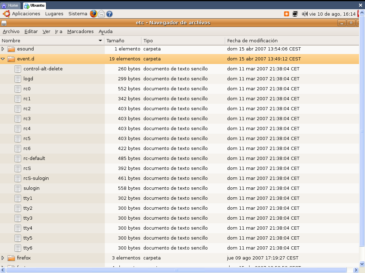Click the sulogin text file icon
This screenshot has width=365, height=273.
(x=18, y=188)
